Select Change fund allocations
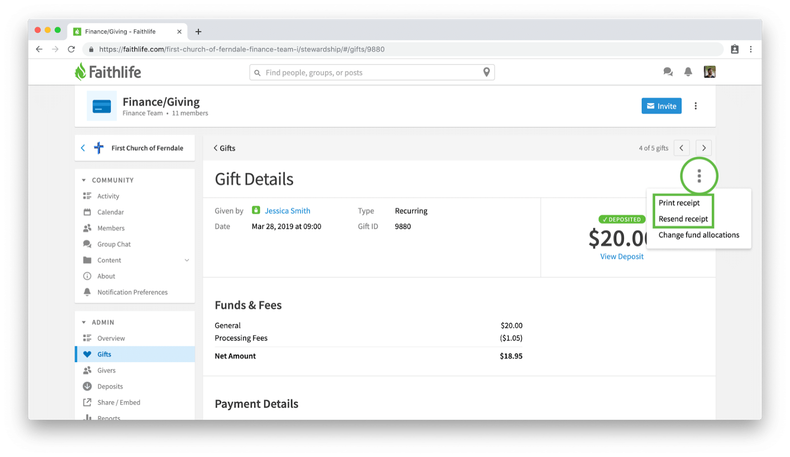Image resolution: width=790 pixels, height=457 pixels. click(x=699, y=235)
